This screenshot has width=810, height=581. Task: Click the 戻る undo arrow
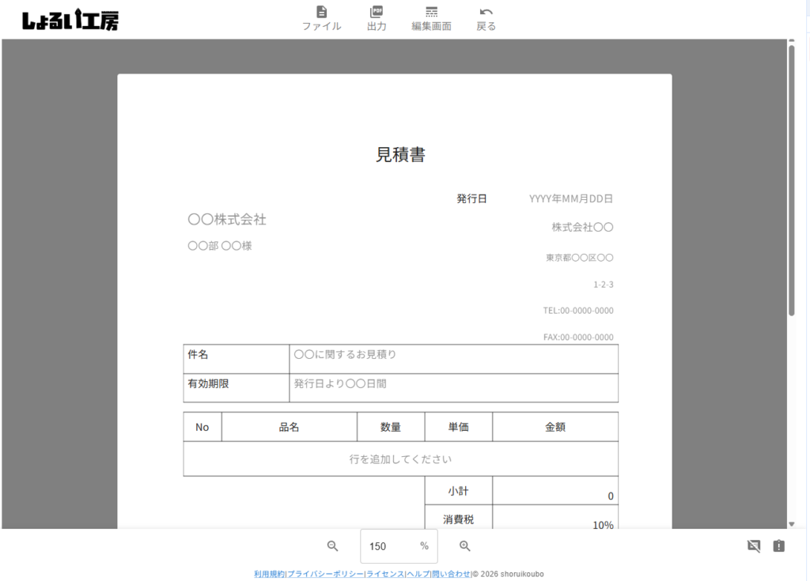[x=486, y=18]
